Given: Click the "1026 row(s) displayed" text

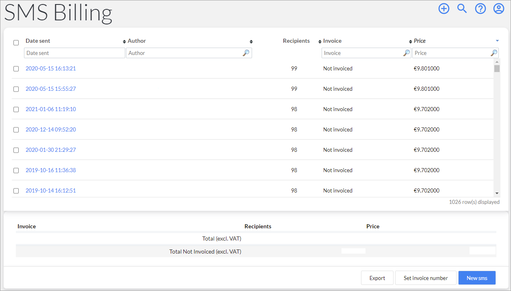Looking at the screenshot, I should coord(474,202).
